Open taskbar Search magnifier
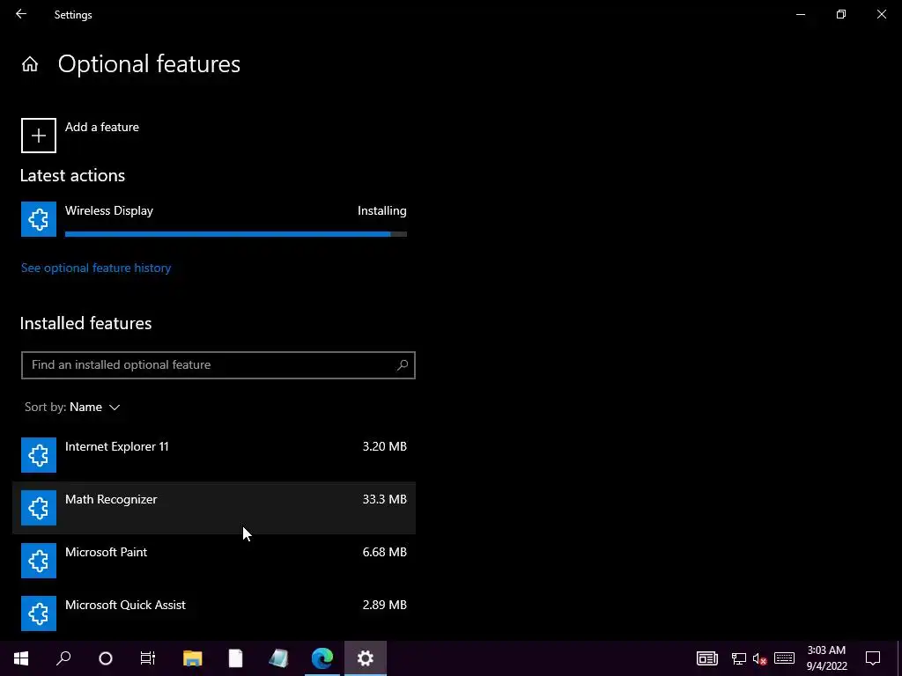This screenshot has width=902, height=676. (63, 658)
